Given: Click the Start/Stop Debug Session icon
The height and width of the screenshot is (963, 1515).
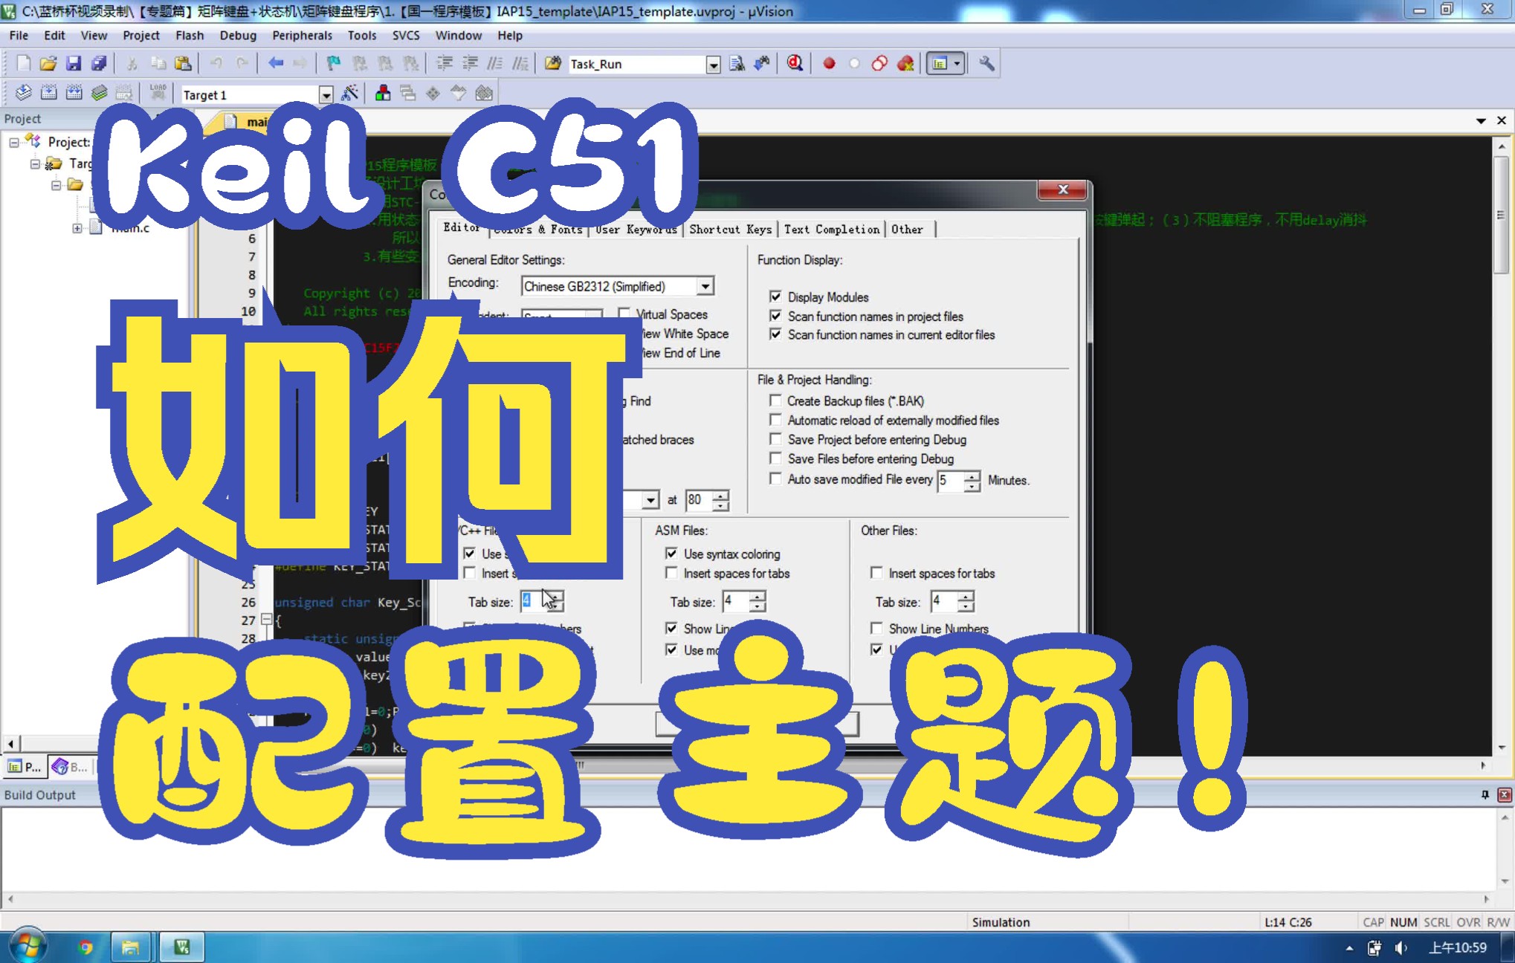Looking at the screenshot, I should 795,64.
